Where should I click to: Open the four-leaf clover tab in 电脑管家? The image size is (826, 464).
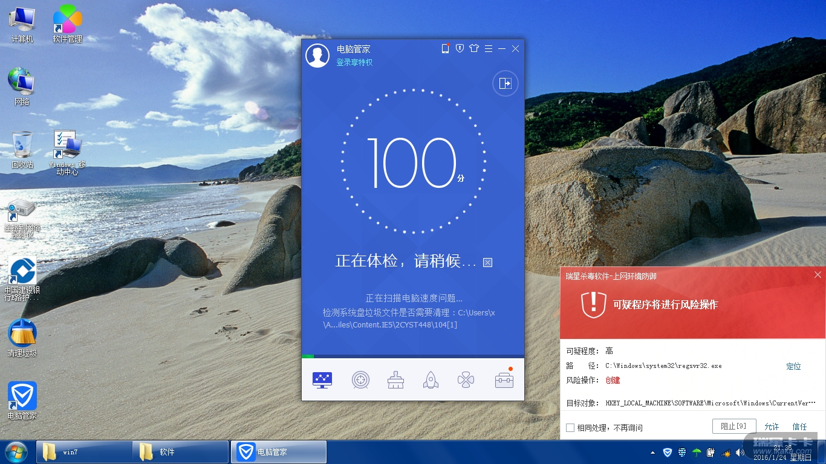point(466,380)
